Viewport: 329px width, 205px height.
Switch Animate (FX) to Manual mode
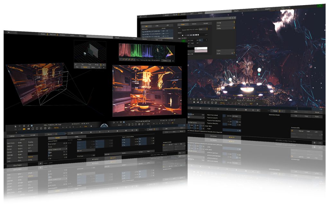click(301, 131)
